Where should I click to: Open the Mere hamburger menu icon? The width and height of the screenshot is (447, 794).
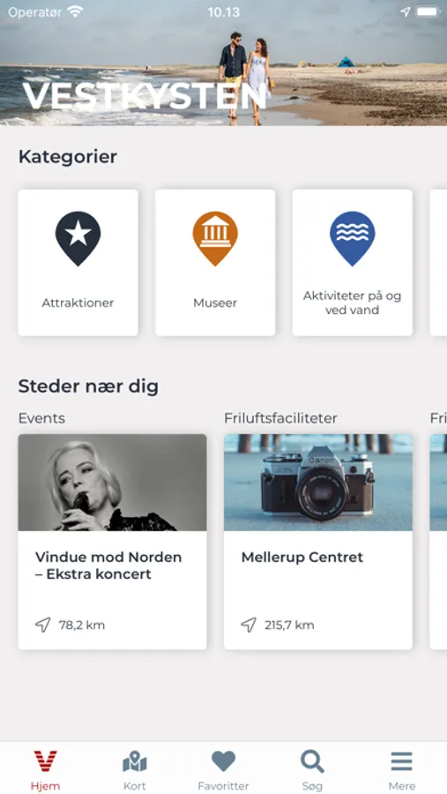tap(401, 761)
